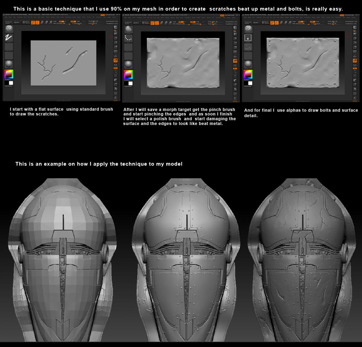Open empty Texture slot in third ZBrush window
Viewport: 362px width, 347px height.
248,56
